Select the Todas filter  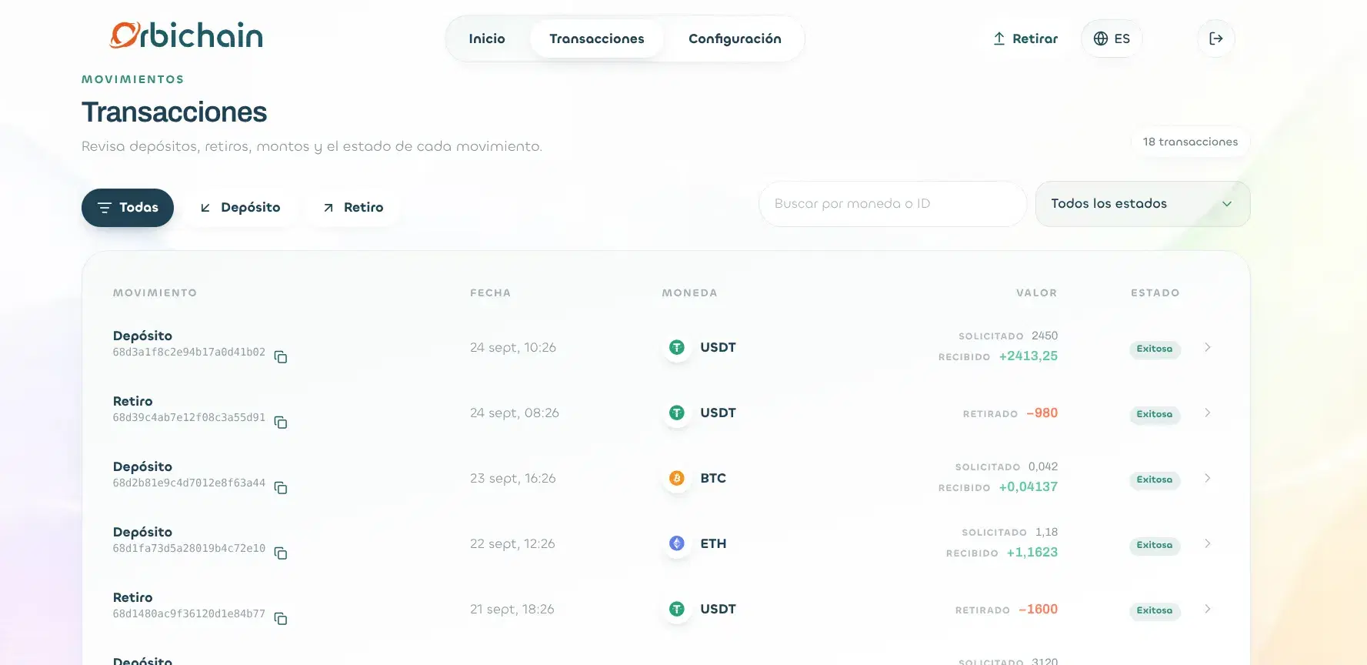pyautogui.click(x=128, y=208)
